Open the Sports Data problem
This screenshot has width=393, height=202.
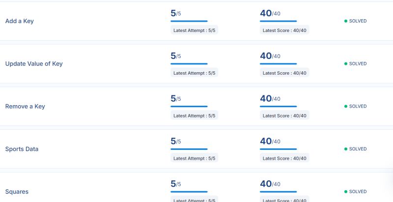pos(22,149)
